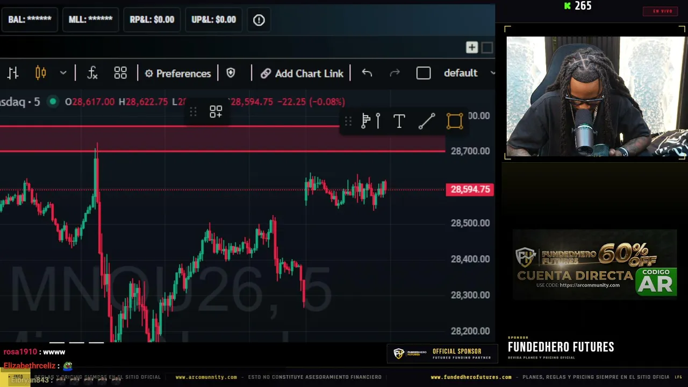
Task: Select the rectangle drawing tool
Action: coord(455,121)
